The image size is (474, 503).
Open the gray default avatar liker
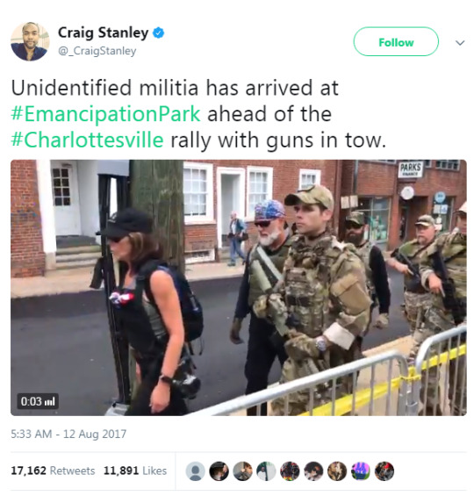(x=196, y=471)
